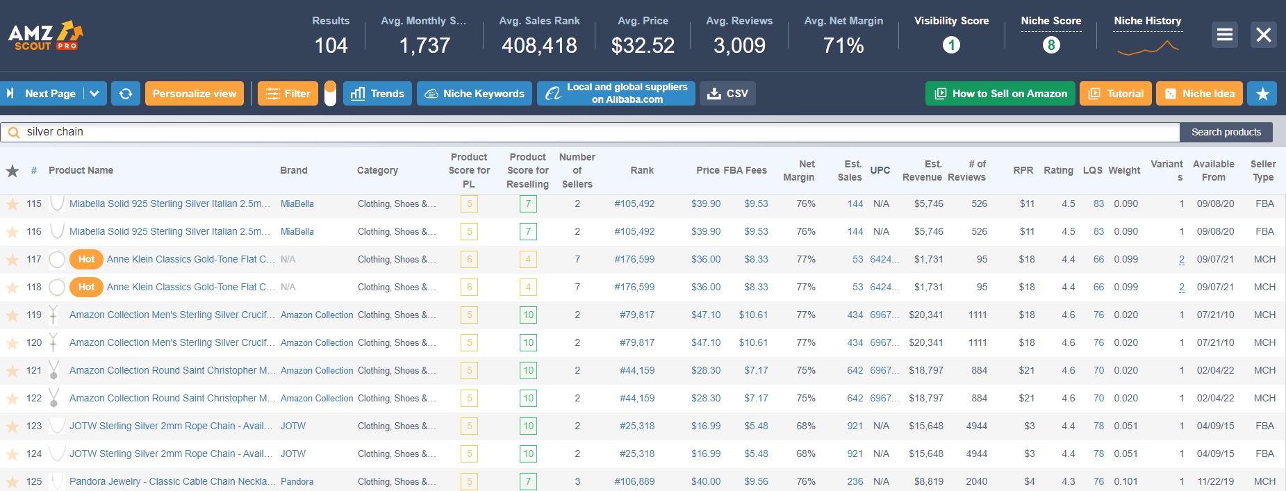Click the blue star favorites button
1286x491 pixels.
click(x=1262, y=94)
